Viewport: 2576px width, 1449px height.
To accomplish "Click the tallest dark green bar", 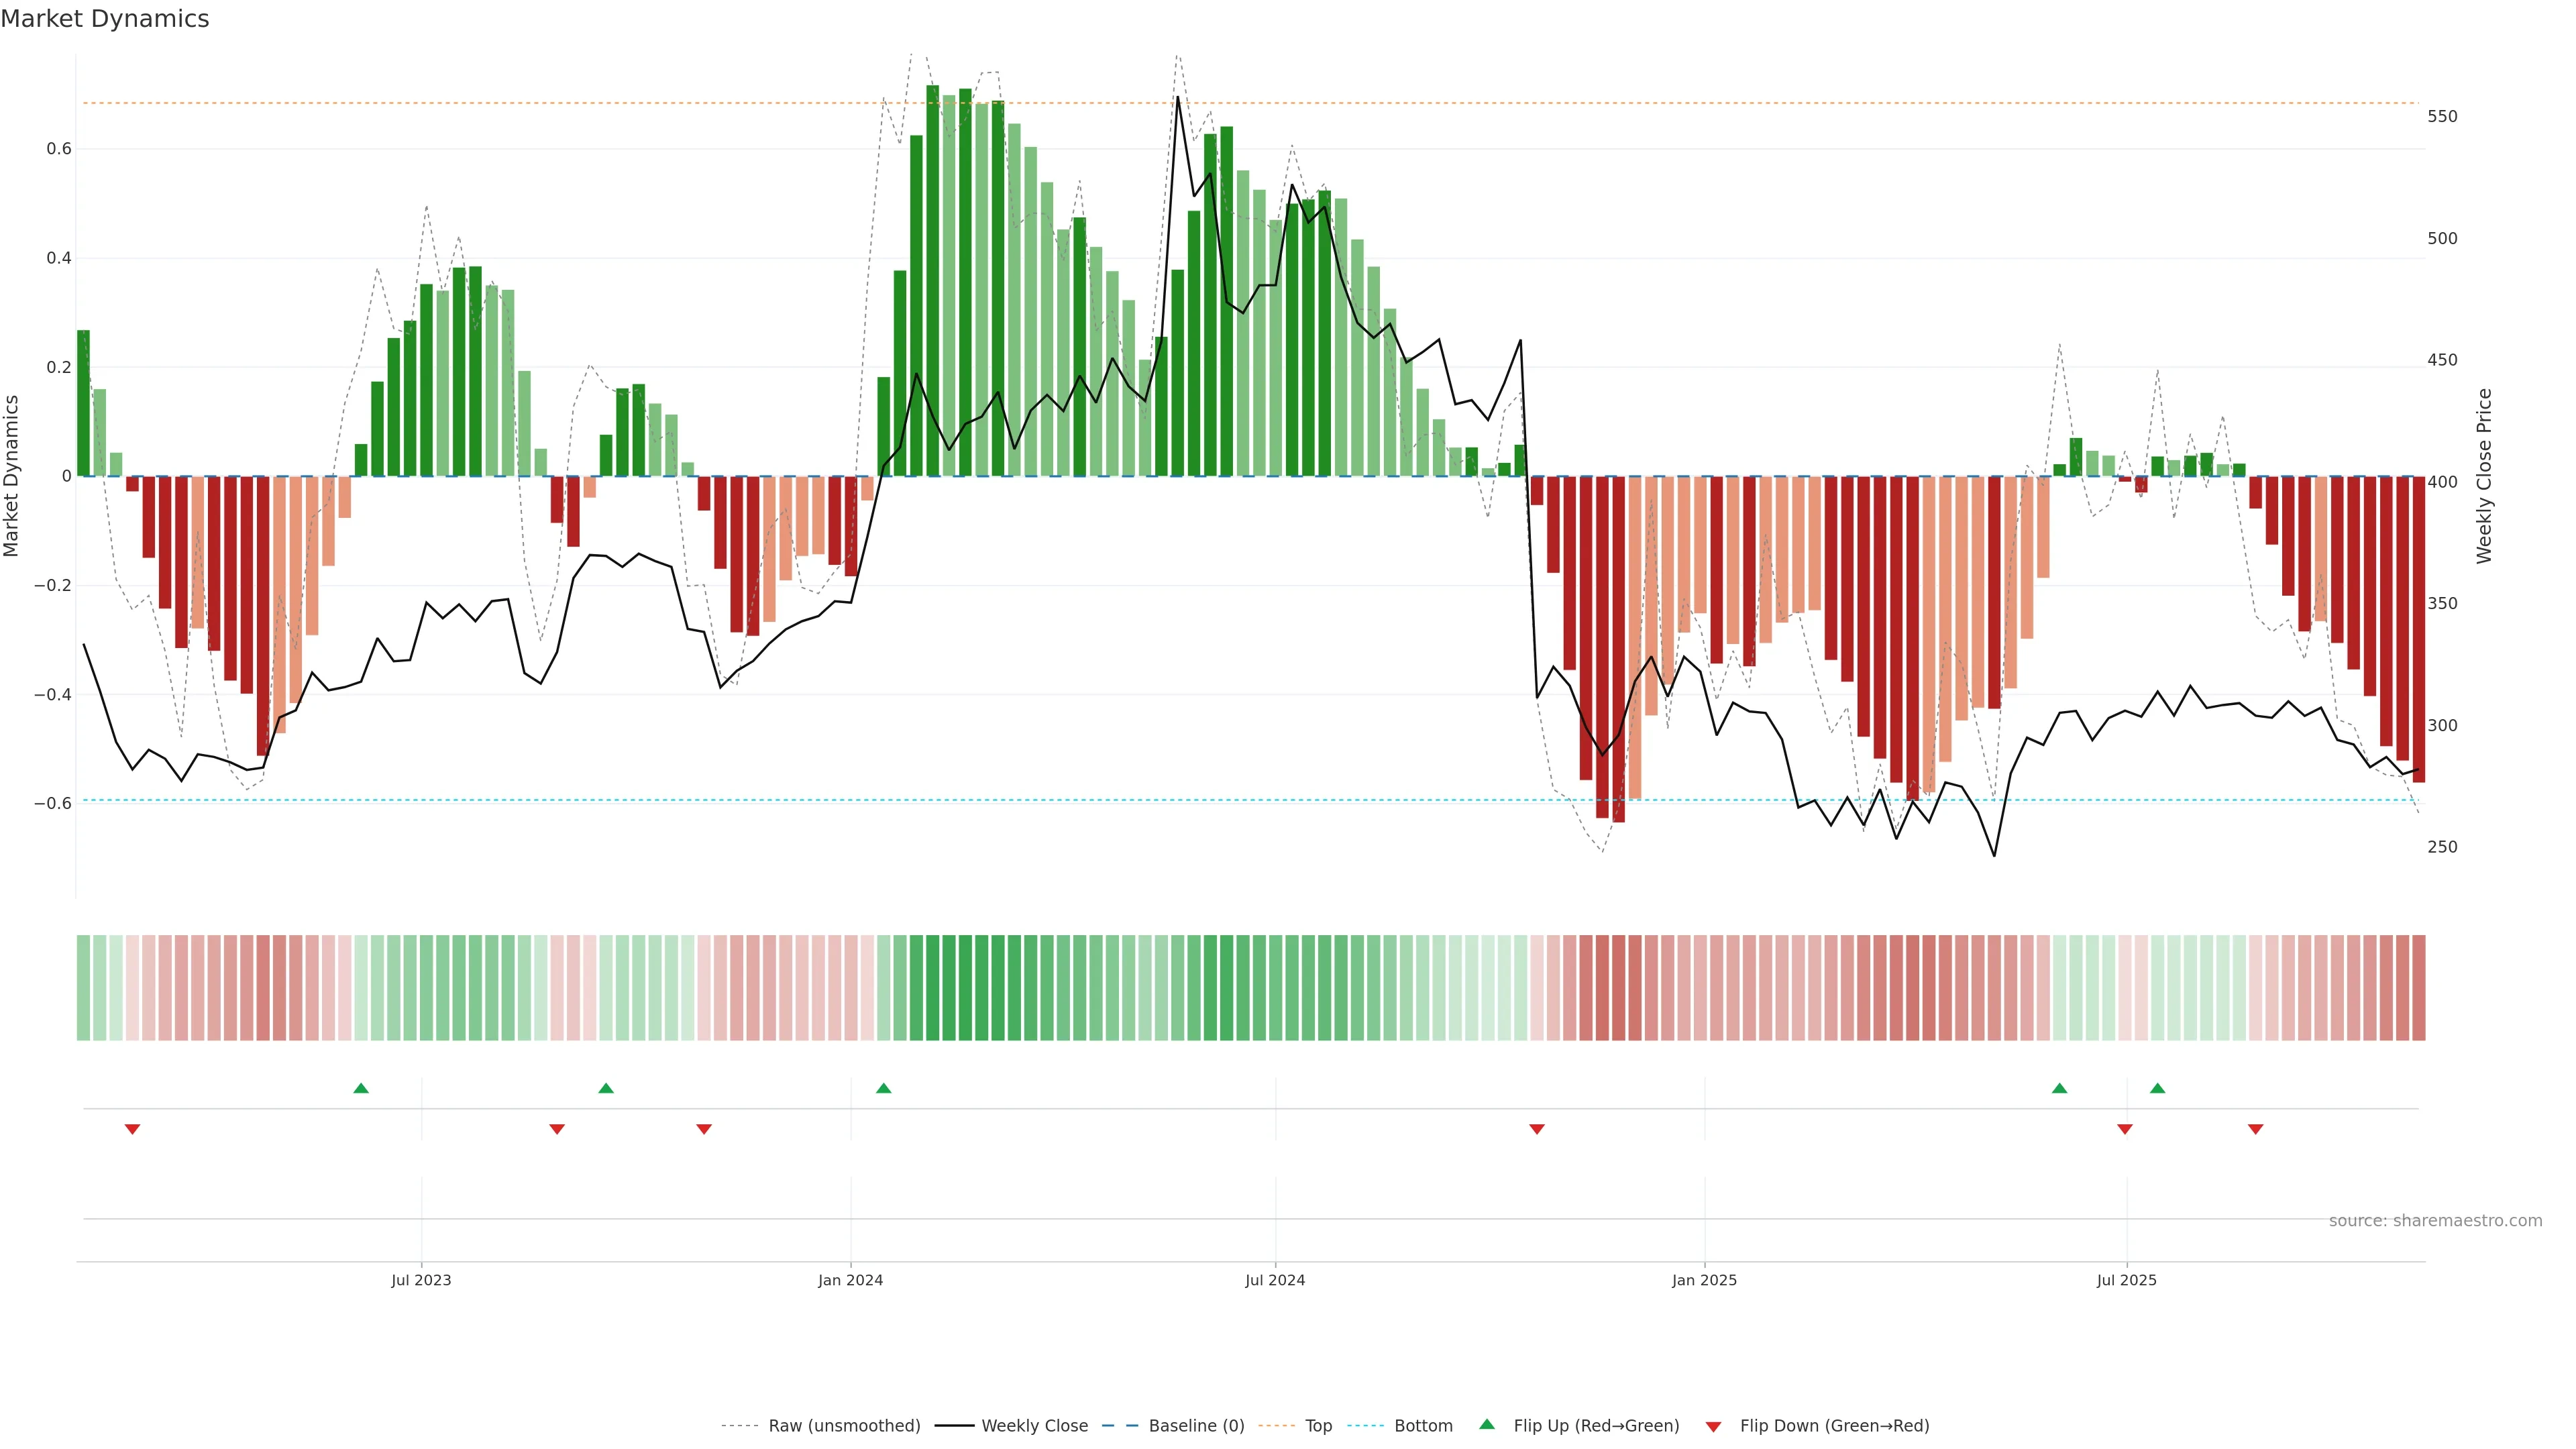I will (932, 280).
